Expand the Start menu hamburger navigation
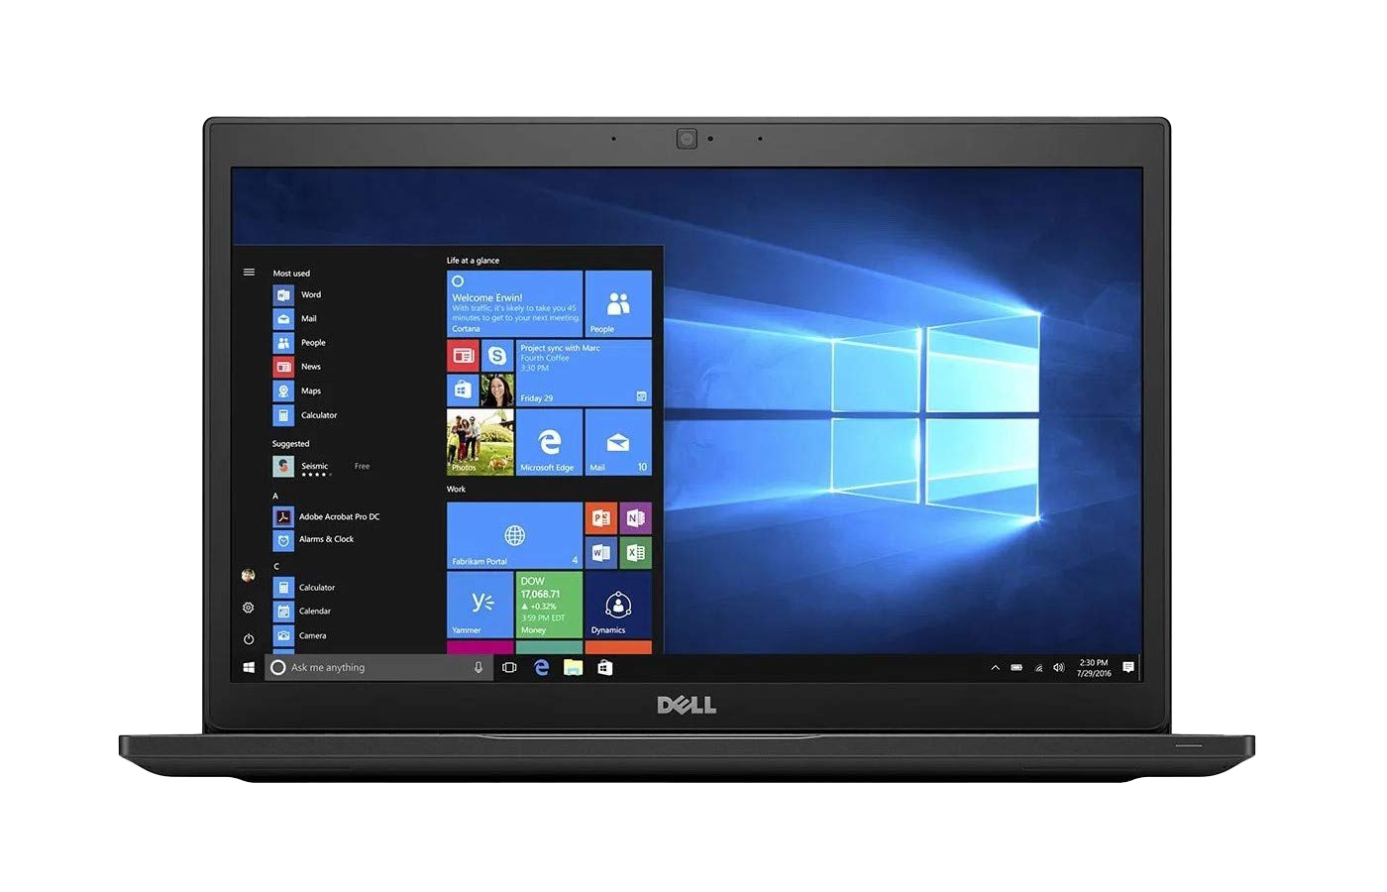Viewport: 1387px width, 892px height. click(x=249, y=273)
